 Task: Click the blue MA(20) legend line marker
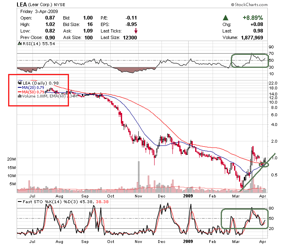tap(19, 87)
